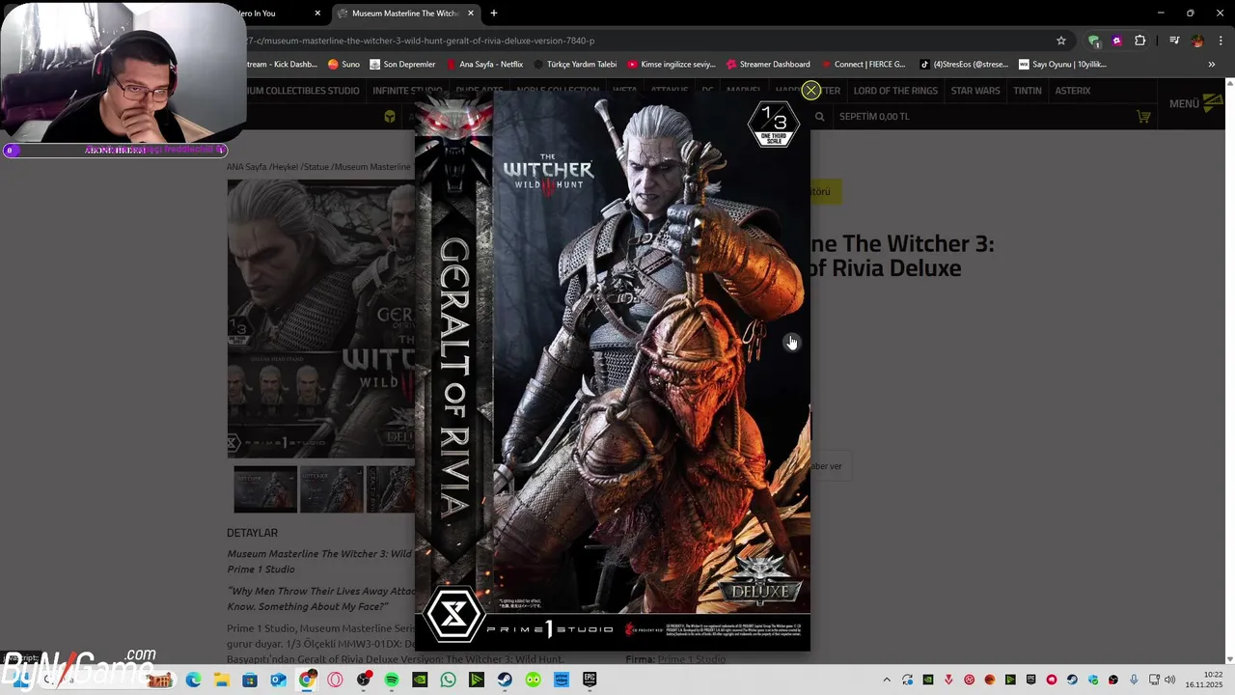
Task: Open Epic Games Launcher from the taskbar
Action: 590,680
